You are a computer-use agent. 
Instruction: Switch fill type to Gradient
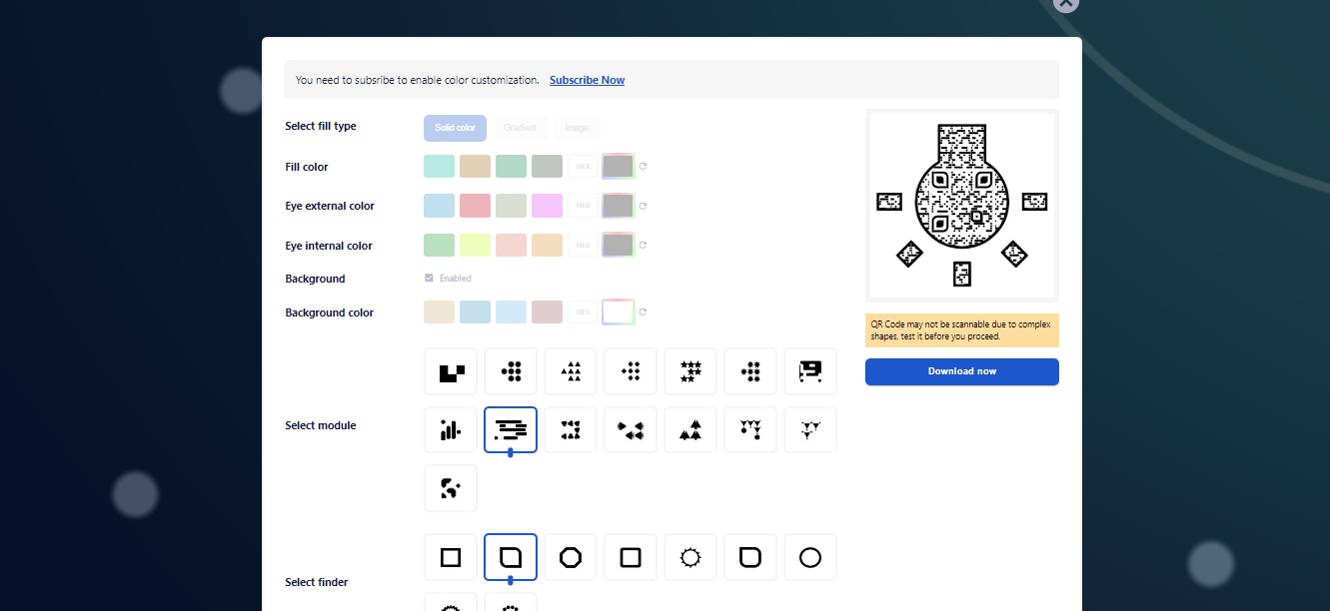[x=520, y=128]
